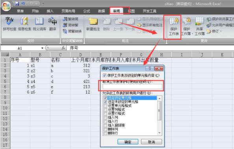The width and height of the screenshot is (234, 149).
Task: Add a comment with 新建批注
Action: click(93, 24)
